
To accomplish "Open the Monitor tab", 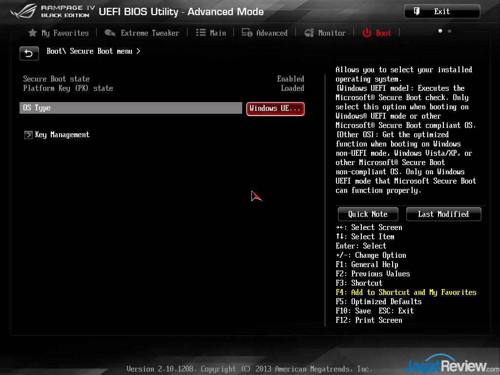I will 332,33.
